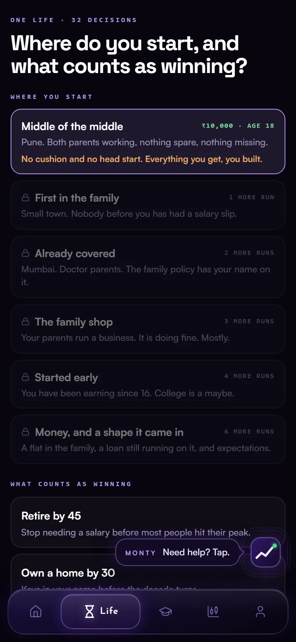The image size is (296, 642).
Task: Click lock icon on The family shop
Action: 25,321
